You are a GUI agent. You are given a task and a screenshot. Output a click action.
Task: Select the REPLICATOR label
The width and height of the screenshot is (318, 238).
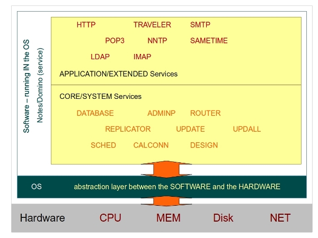[128, 129]
